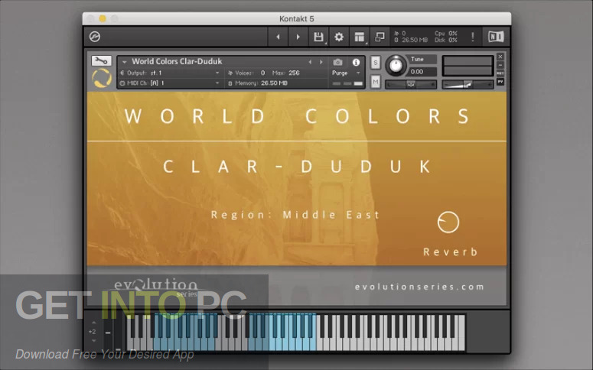Image resolution: width=593 pixels, height=370 pixels.
Task: Open snapshot view camera icon
Action: 337,62
